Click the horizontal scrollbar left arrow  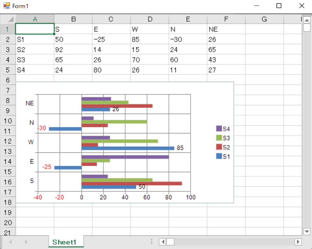coord(163,242)
